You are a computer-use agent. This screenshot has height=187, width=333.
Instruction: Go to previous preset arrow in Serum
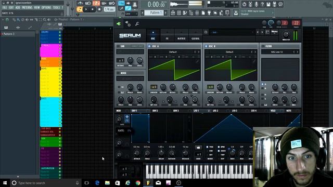[258, 32]
